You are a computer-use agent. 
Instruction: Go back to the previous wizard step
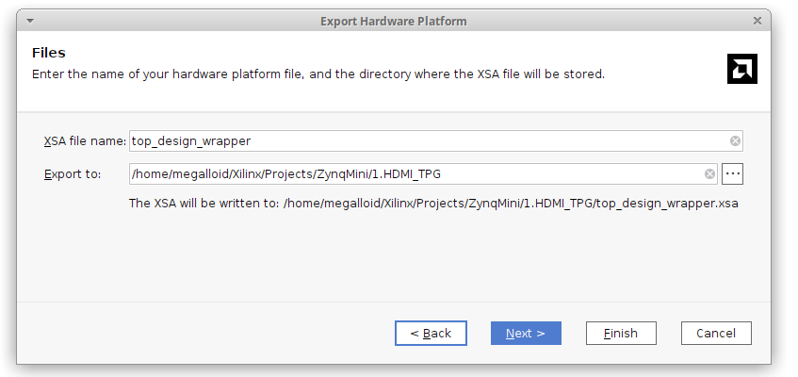click(424, 333)
